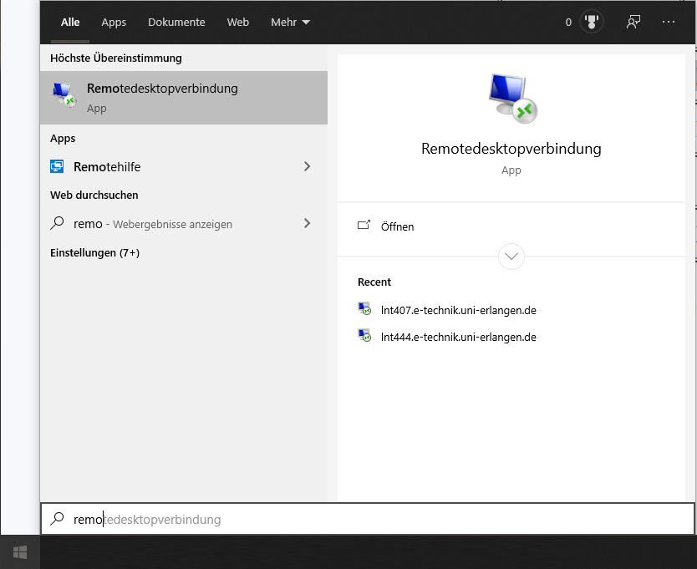697x569 pixels.
Task: Switch to the Apps filter tab
Action: [114, 23]
